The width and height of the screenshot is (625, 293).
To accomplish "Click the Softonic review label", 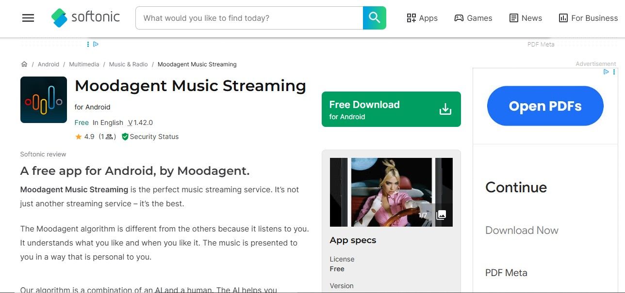I will coord(43,154).
